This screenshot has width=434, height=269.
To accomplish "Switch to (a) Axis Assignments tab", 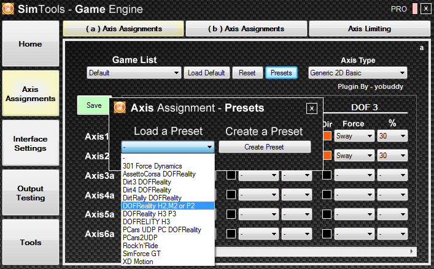I will 123,28.
